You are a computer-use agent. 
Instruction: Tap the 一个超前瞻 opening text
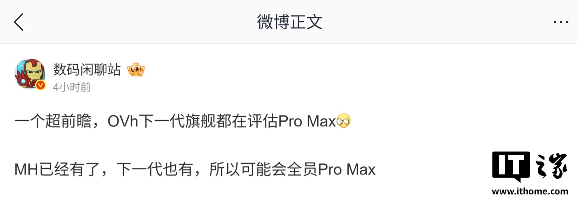coord(53,121)
